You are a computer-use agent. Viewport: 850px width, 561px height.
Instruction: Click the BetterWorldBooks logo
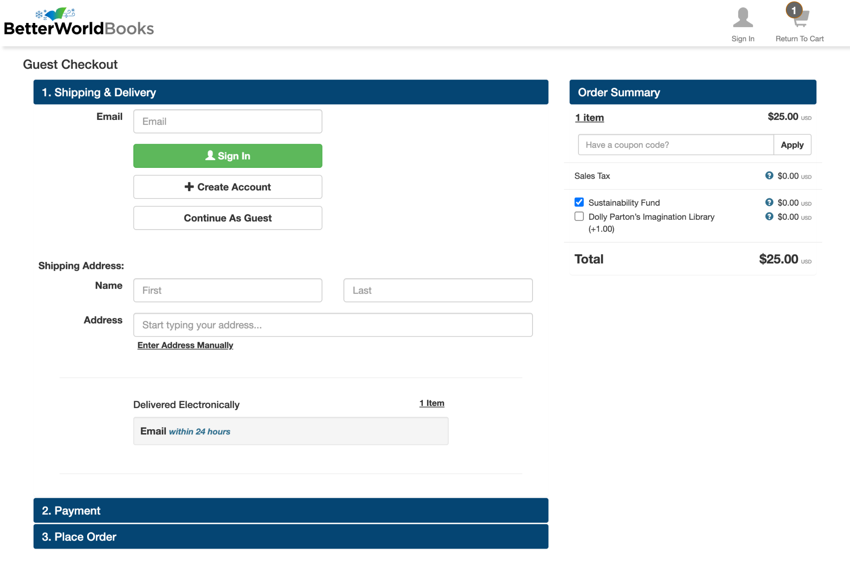79,23
